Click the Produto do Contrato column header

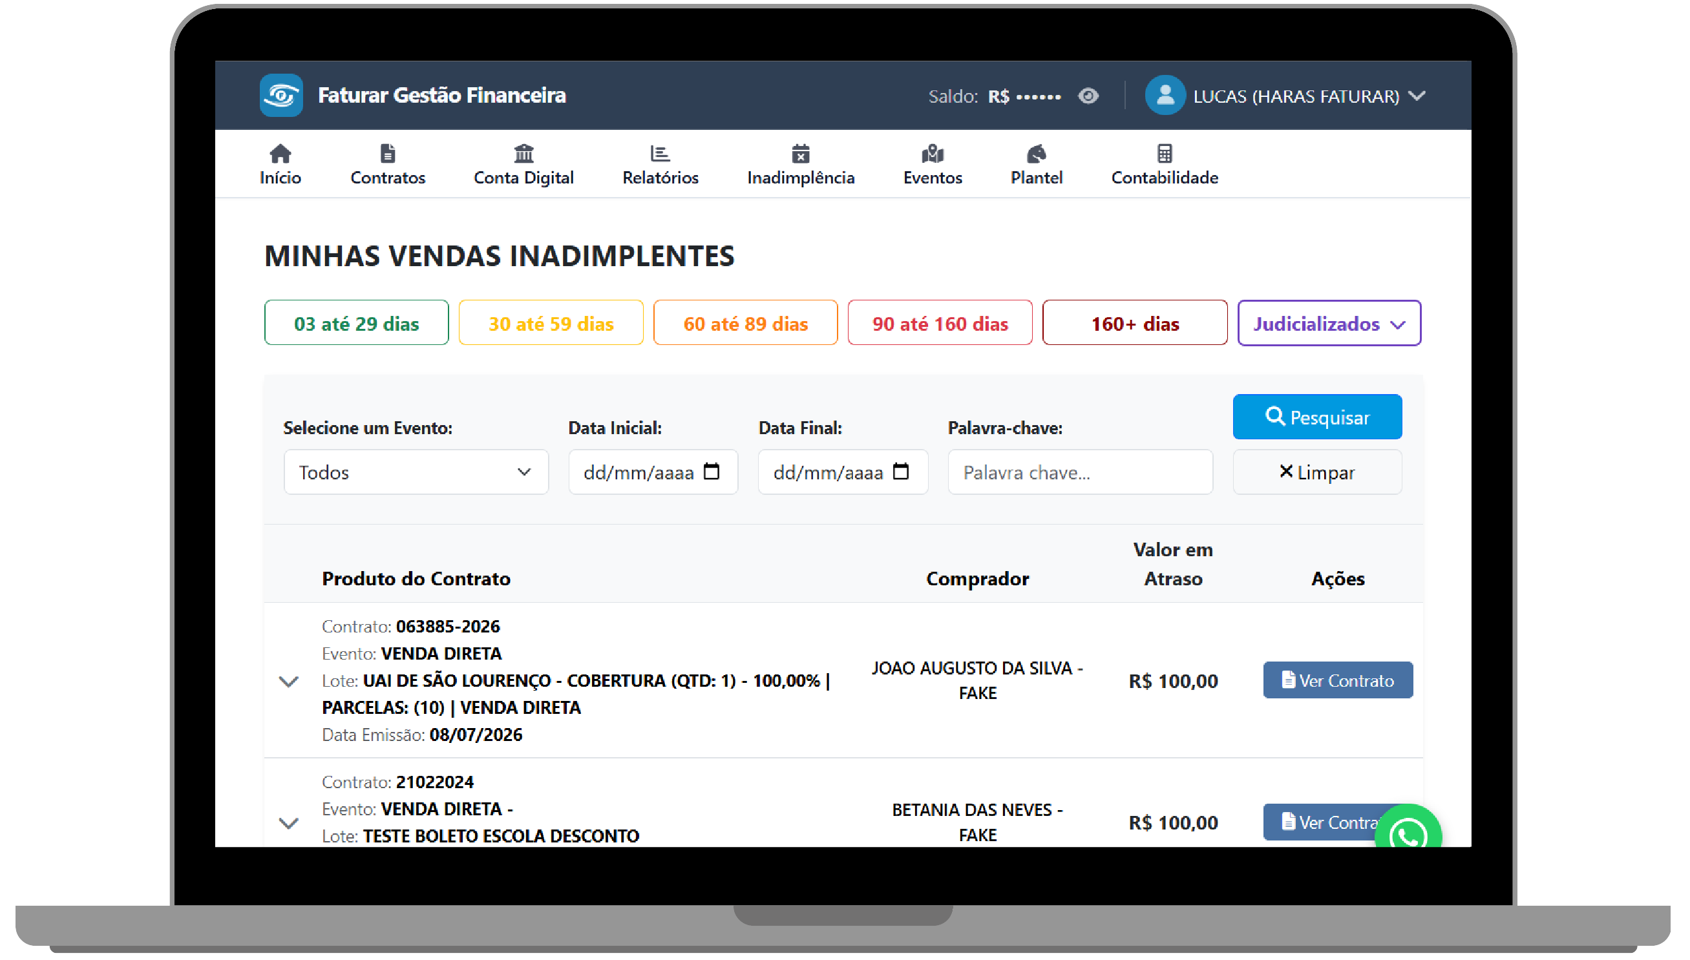[x=417, y=579]
